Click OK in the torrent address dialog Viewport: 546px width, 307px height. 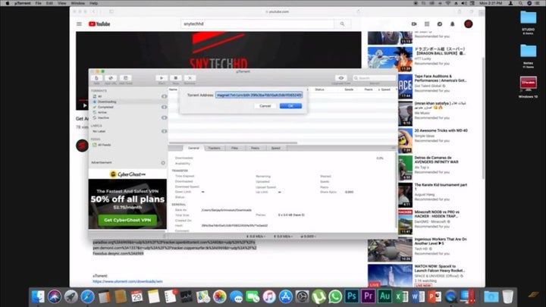290,106
